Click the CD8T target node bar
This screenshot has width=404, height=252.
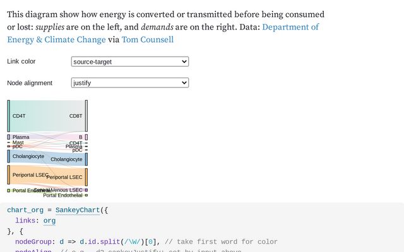click(86, 116)
